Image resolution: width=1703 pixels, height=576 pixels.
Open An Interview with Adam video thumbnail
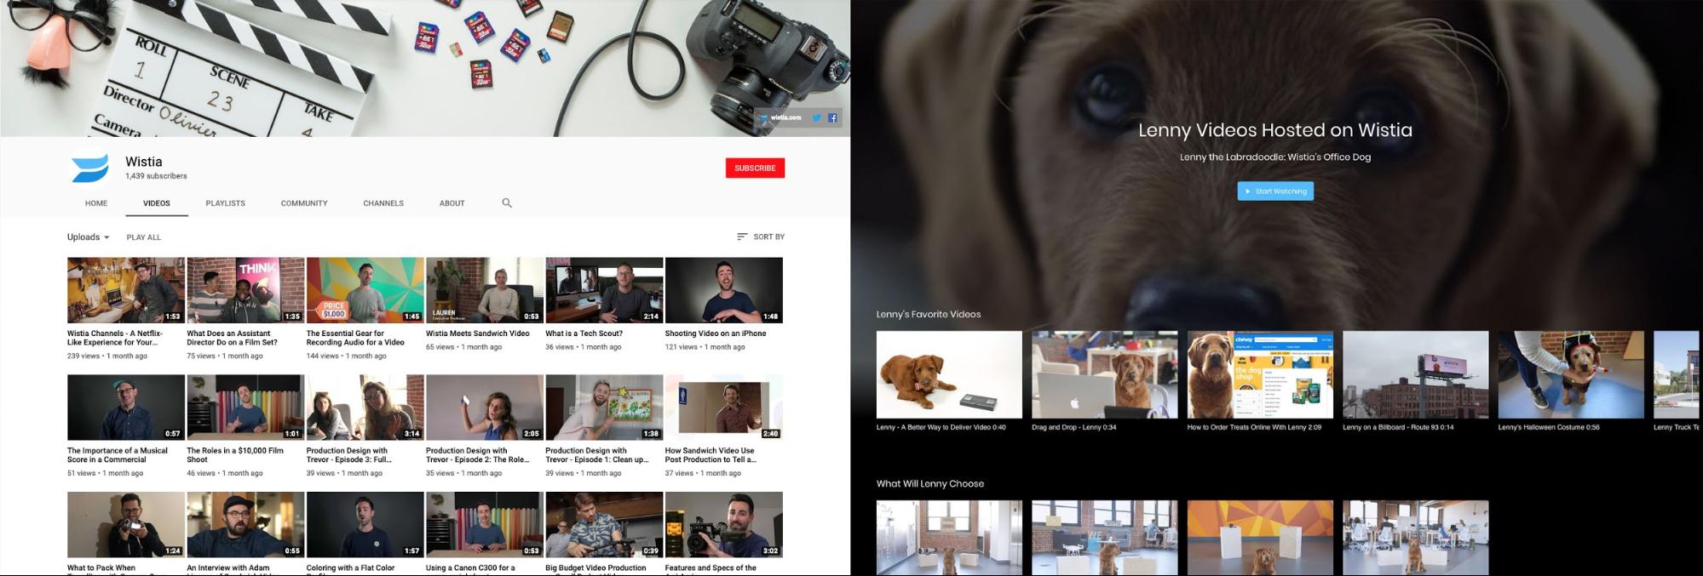245,524
